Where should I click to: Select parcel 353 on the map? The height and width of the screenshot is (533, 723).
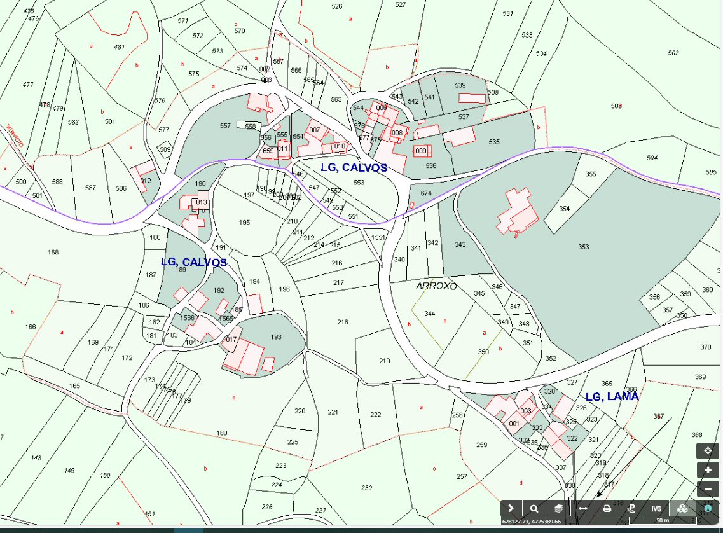click(583, 247)
